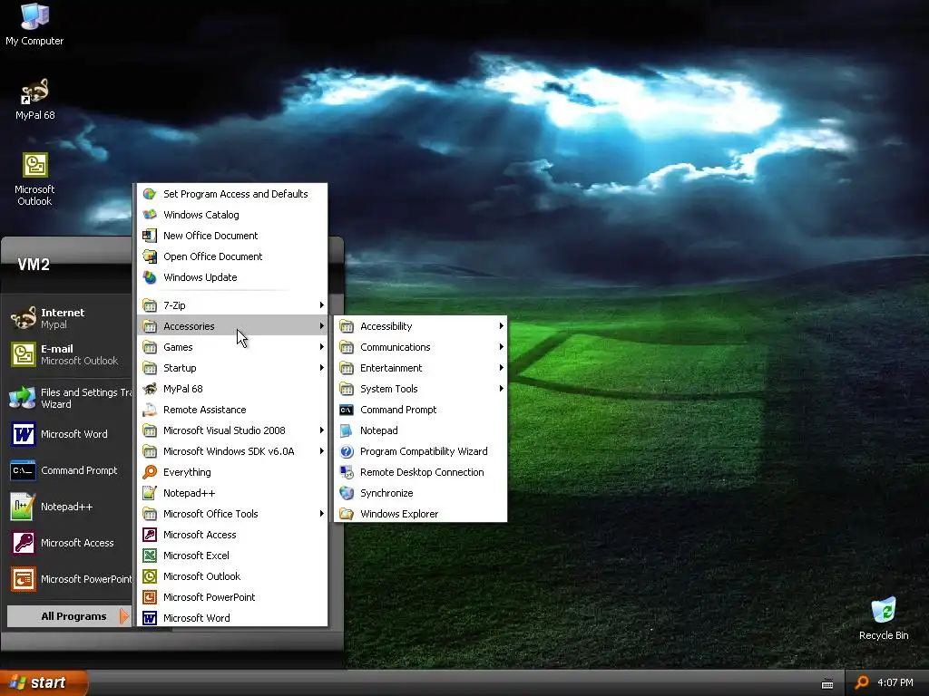
Task: Expand the Accessibility submenu arrow
Action: click(501, 325)
